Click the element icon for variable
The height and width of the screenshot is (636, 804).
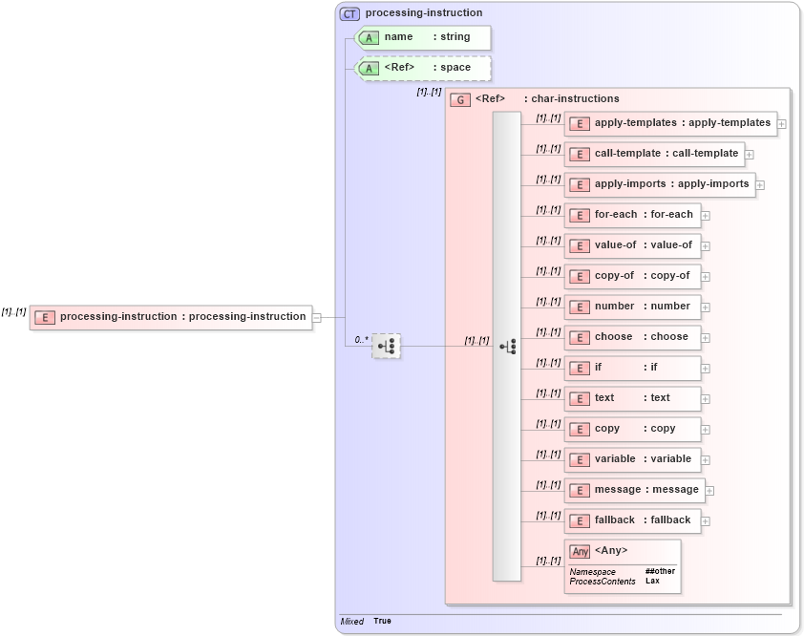(579, 459)
